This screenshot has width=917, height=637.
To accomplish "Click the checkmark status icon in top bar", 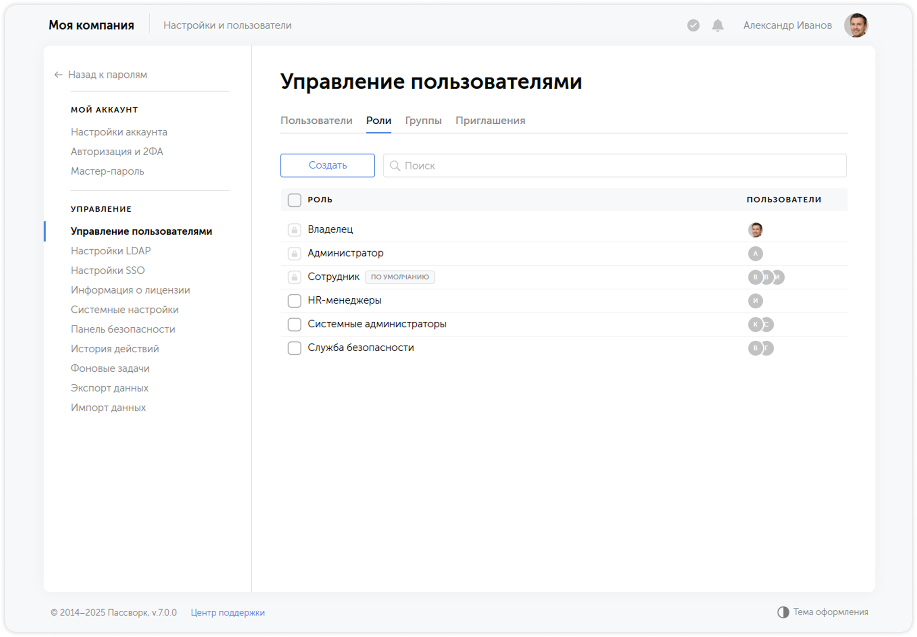I will pyautogui.click(x=692, y=25).
